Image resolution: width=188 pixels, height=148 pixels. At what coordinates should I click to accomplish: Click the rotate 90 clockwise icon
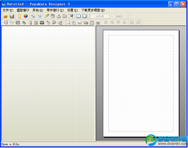138,23
